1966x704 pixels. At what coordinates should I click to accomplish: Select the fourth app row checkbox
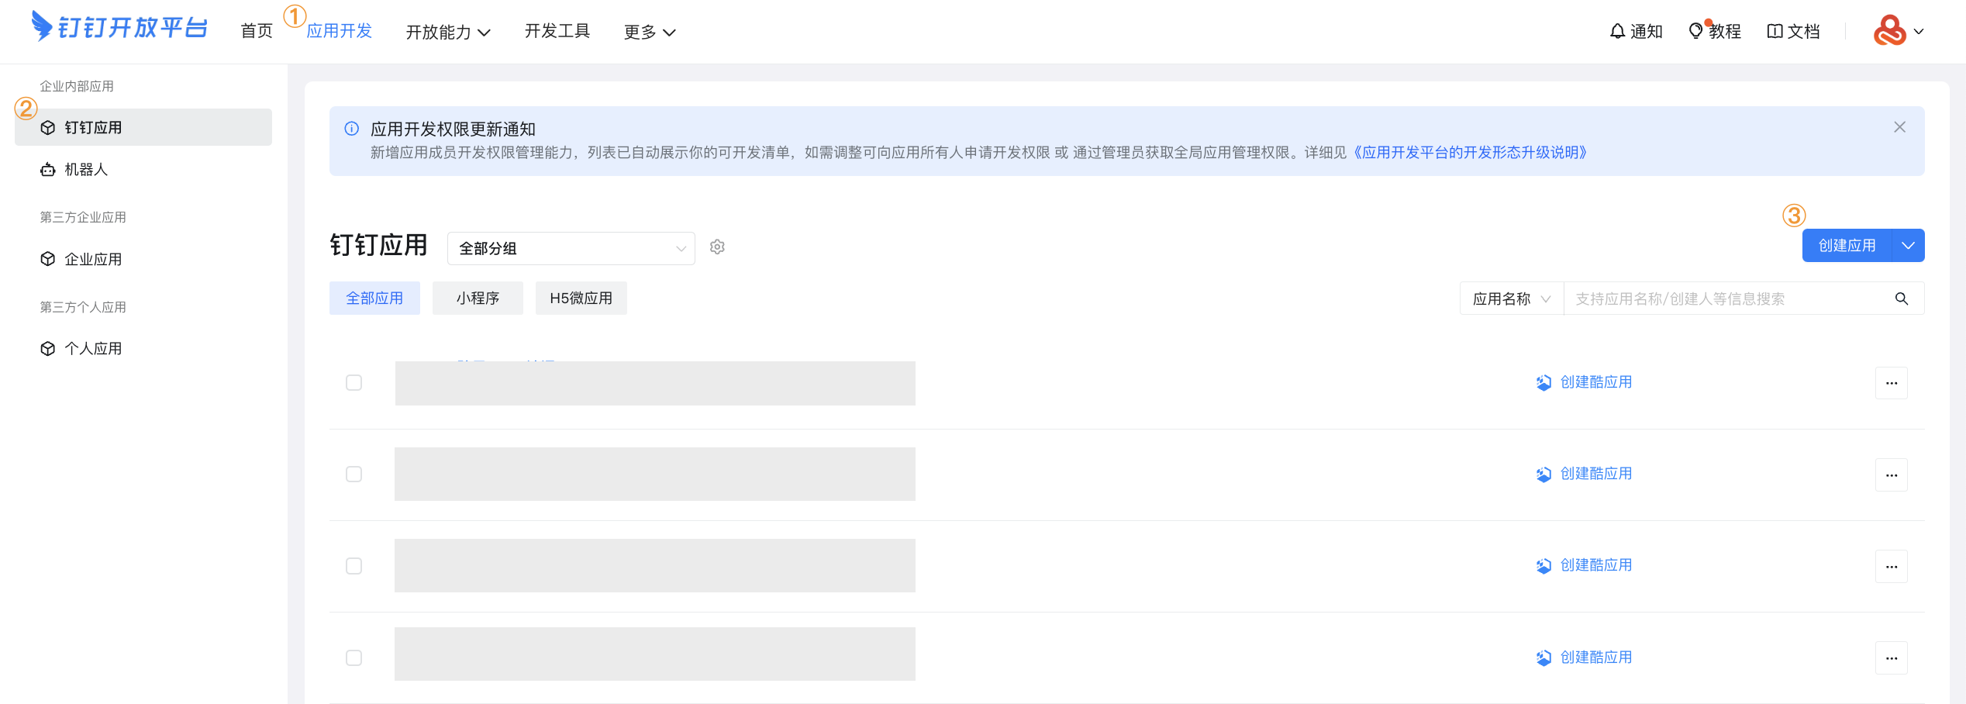(354, 657)
